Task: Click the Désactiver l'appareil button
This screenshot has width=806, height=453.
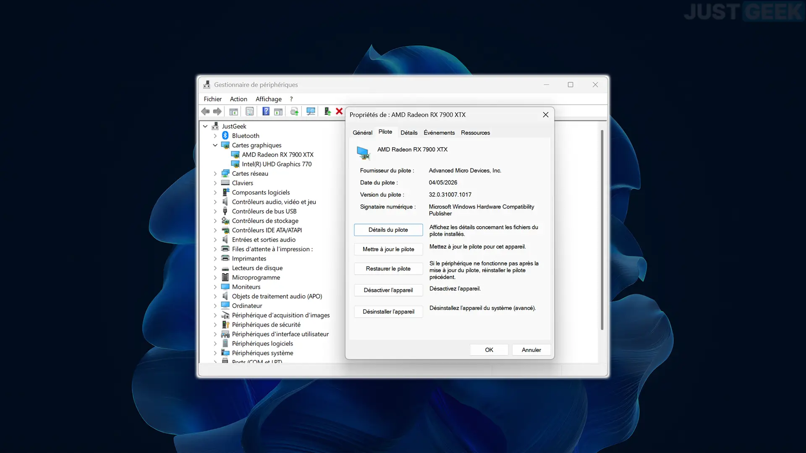Action: point(388,290)
